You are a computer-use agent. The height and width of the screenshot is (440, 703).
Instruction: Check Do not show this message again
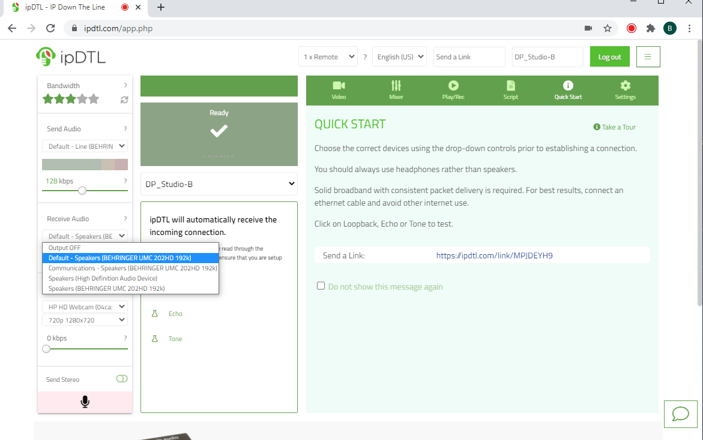point(321,285)
